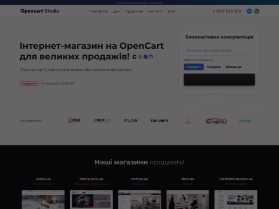Image resolution: width=279 pixels, height=209 pixels.
Task: Open flow.ua store title
Action: pyautogui.click(x=188, y=179)
